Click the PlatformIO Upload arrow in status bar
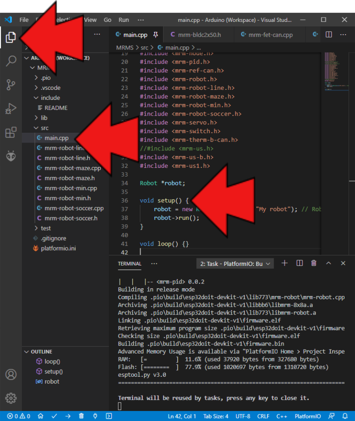This screenshot has width=355, height=421. (68, 416)
